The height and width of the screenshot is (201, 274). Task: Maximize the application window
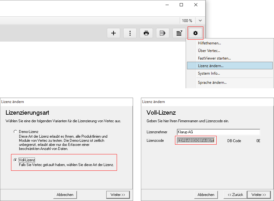click(x=181, y=5)
